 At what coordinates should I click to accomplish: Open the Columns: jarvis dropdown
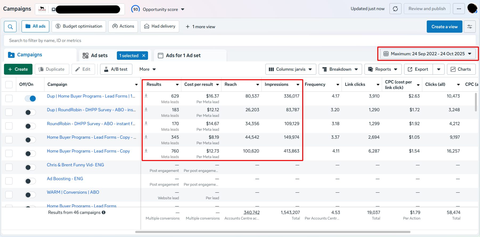[x=291, y=69]
